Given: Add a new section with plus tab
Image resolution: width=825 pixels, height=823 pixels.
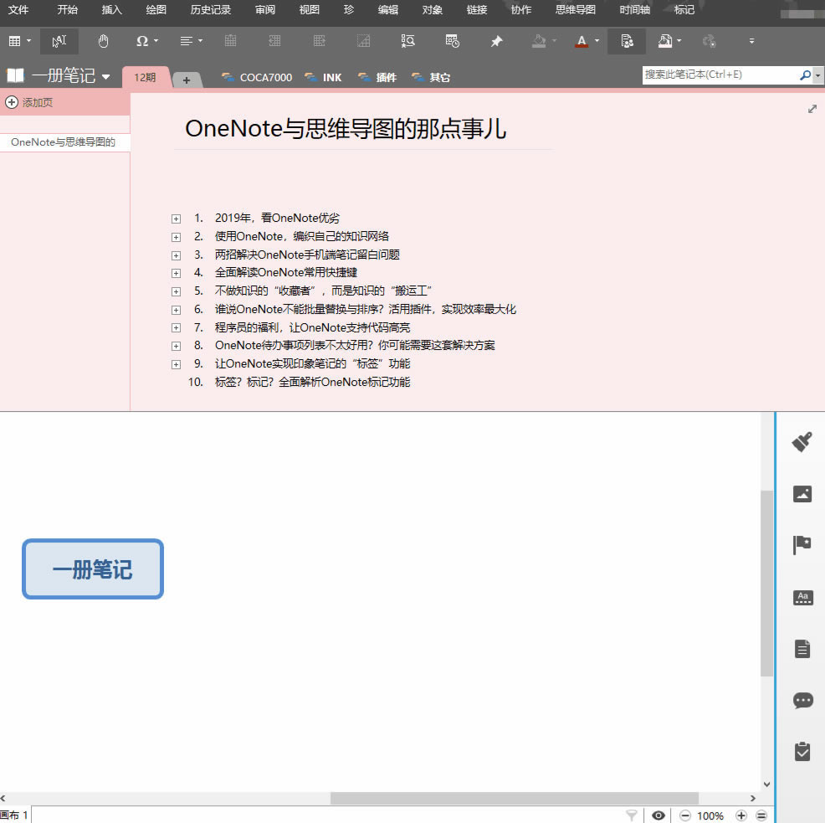Looking at the screenshot, I should click(187, 80).
